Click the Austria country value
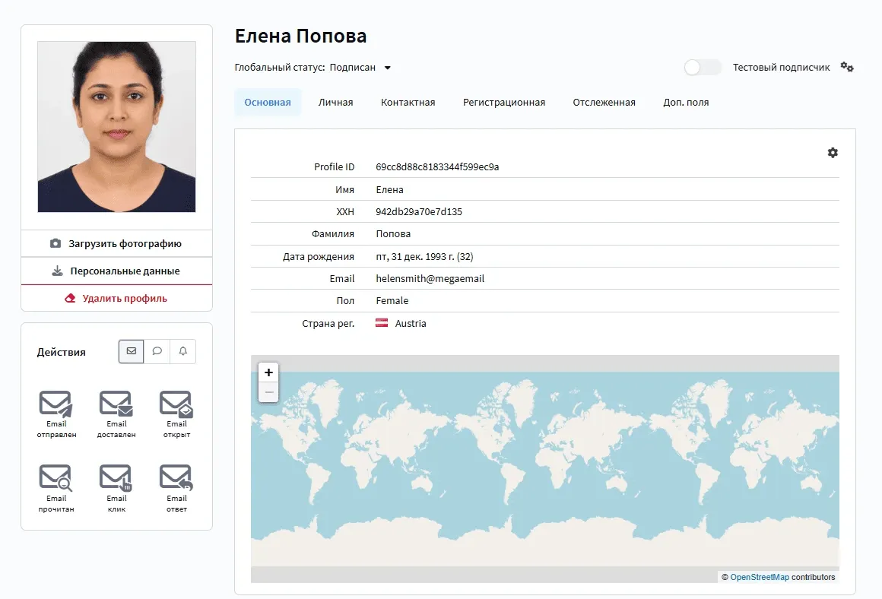882x599 pixels. 411,323
